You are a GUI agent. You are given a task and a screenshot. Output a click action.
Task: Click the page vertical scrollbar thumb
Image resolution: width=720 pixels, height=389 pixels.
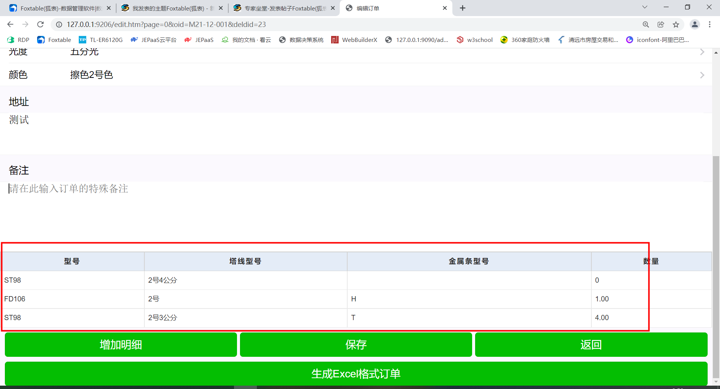716,267
